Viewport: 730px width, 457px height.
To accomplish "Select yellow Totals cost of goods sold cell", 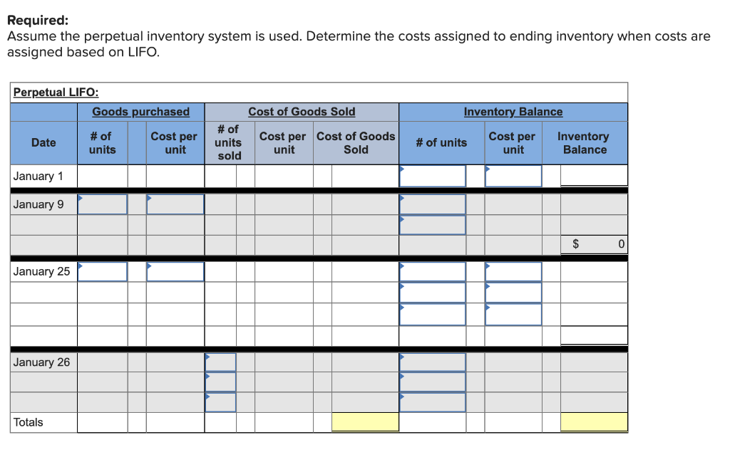I will click(366, 422).
